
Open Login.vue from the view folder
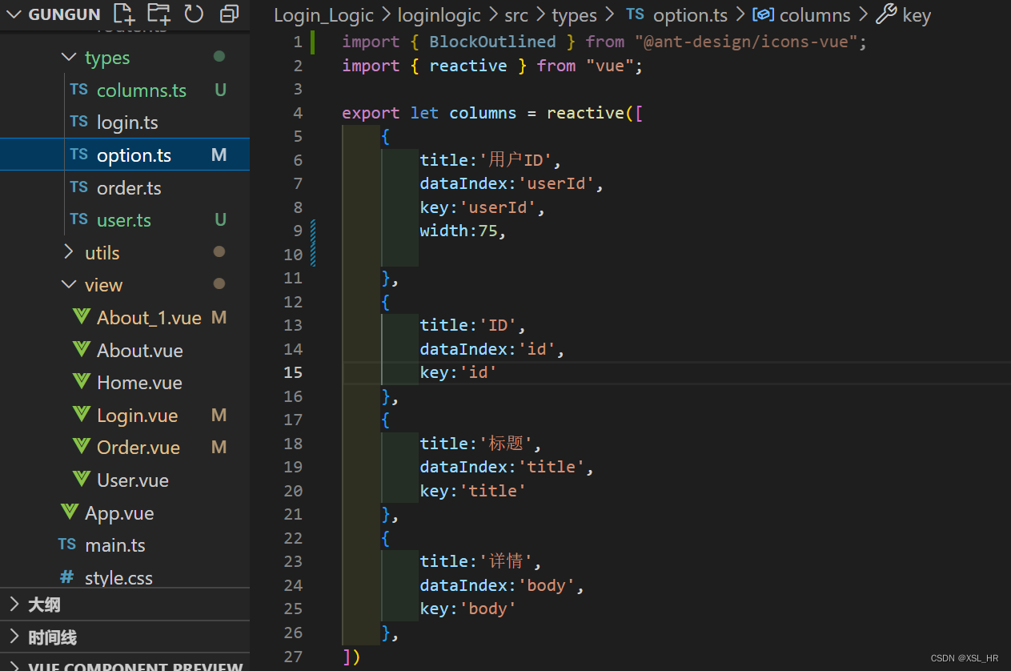click(137, 416)
